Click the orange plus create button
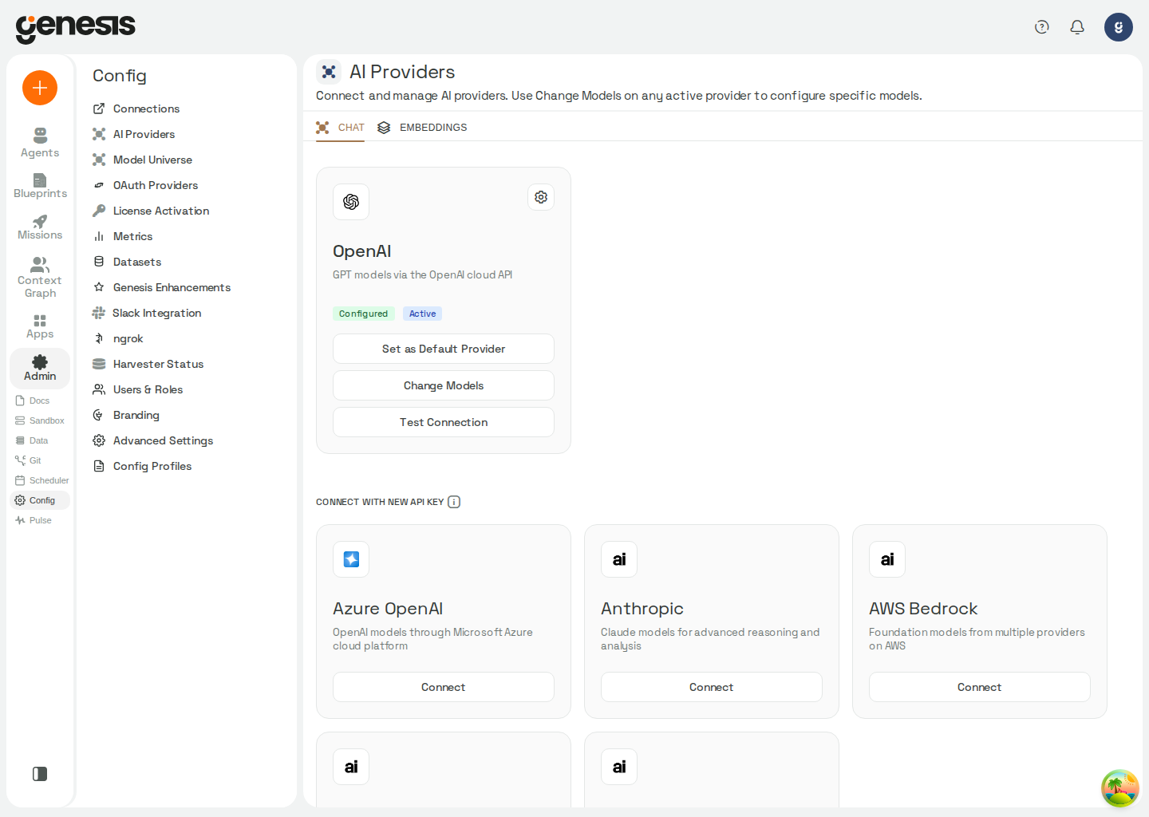 click(x=40, y=88)
